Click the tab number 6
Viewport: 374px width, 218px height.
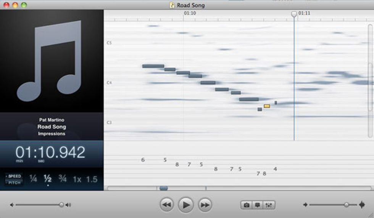[143, 160]
